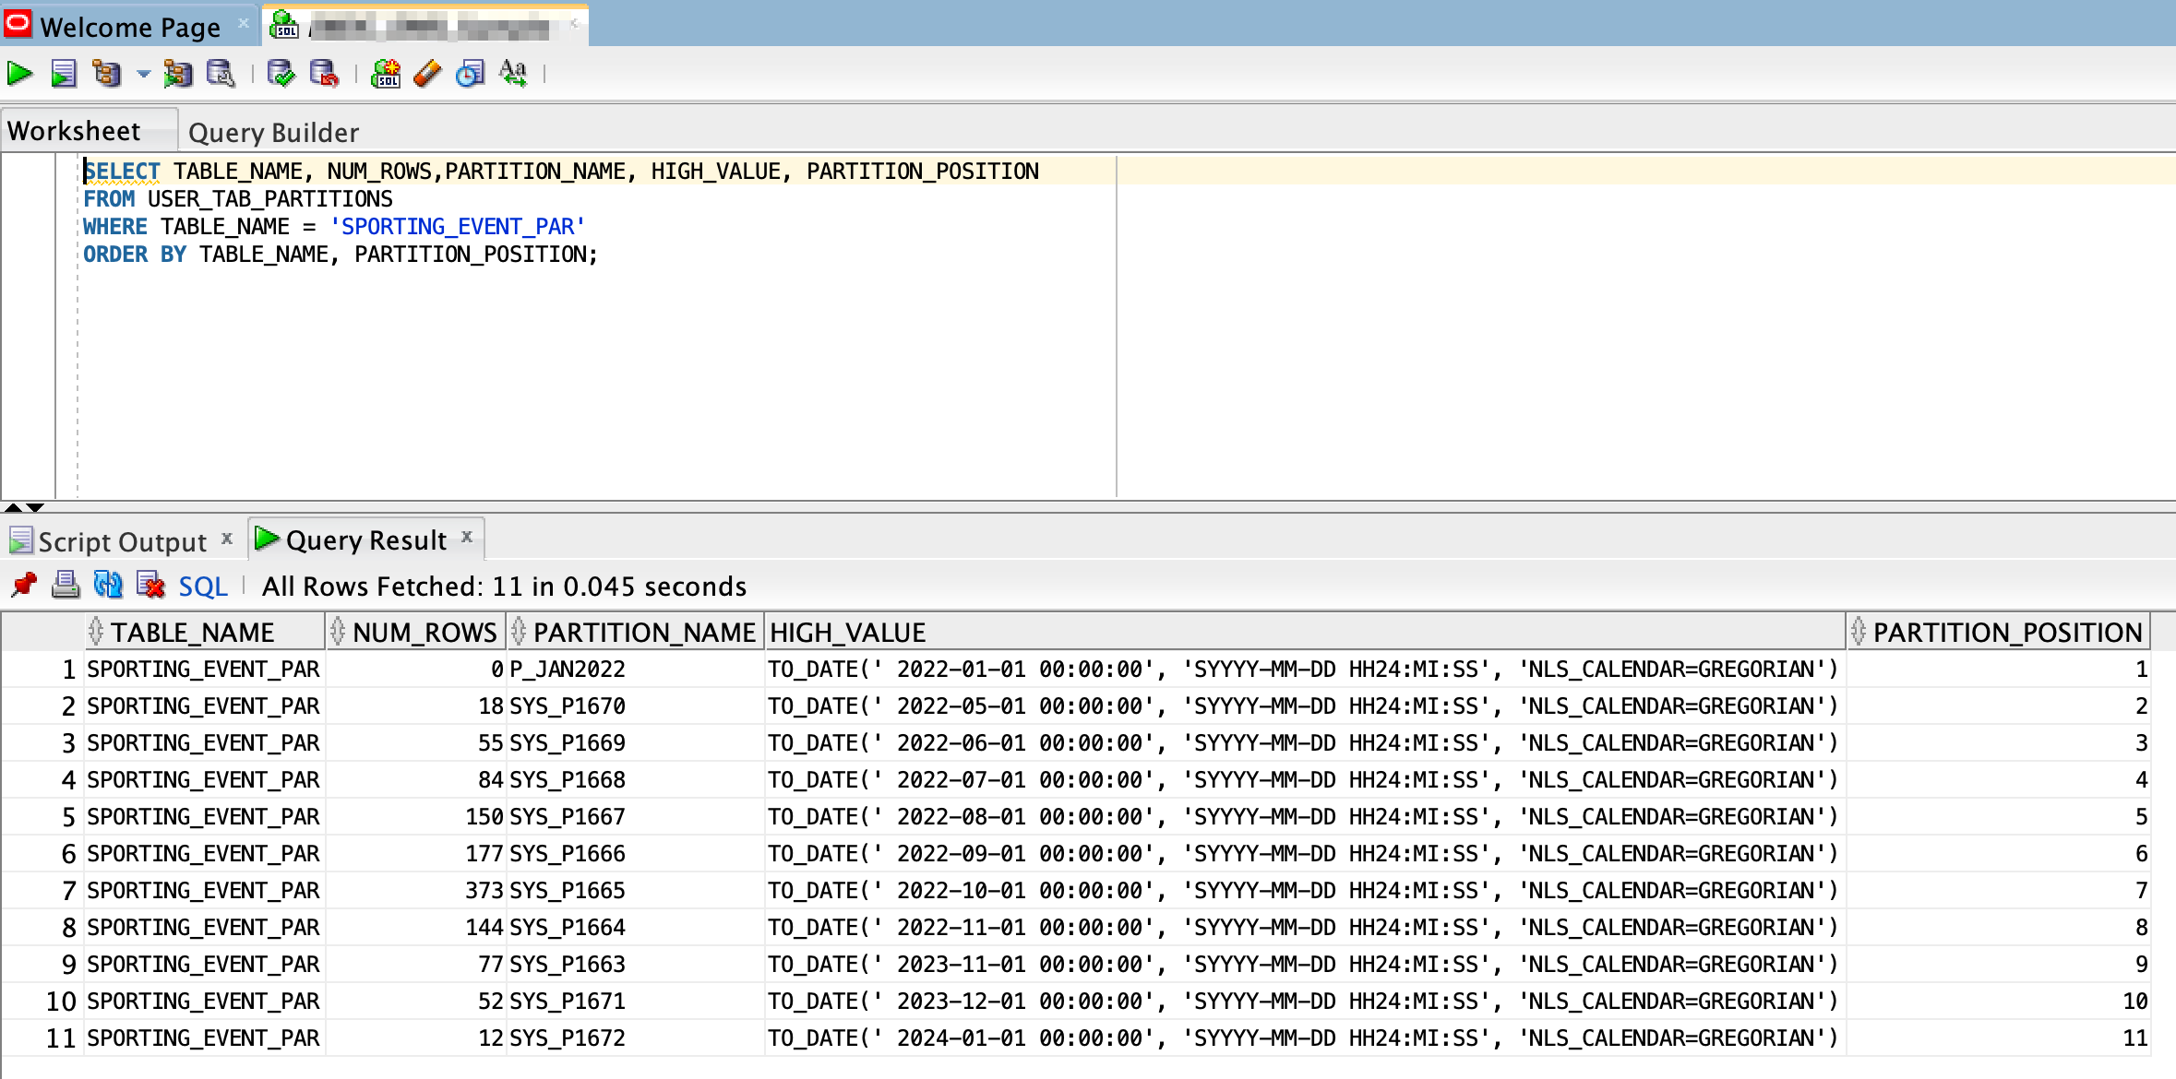Run the SQL statement with the green Run arrow
This screenshot has width=2176, height=1079.
[18, 74]
